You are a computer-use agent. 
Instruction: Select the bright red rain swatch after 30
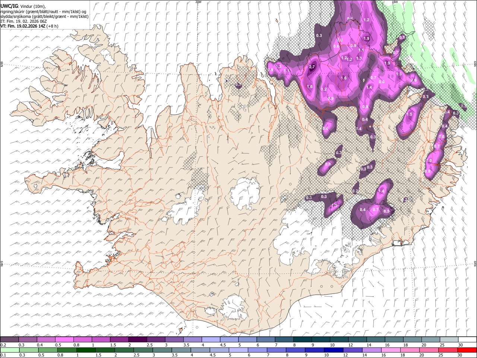pyautogui.click(x=467, y=350)
